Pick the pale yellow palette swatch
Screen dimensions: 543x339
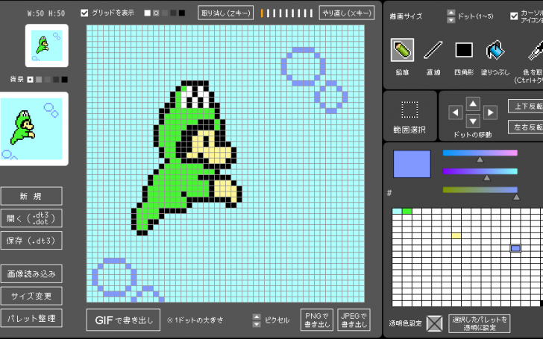tap(456, 236)
